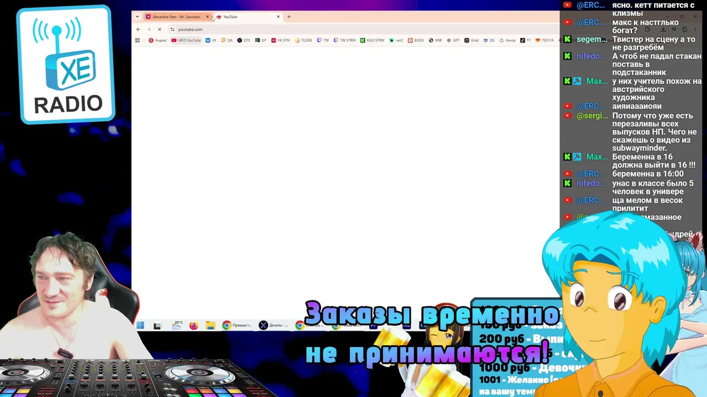Image resolution: width=707 pixels, height=397 pixels.
Task: Open the TT TikTok bookmark
Action: [526, 40]
